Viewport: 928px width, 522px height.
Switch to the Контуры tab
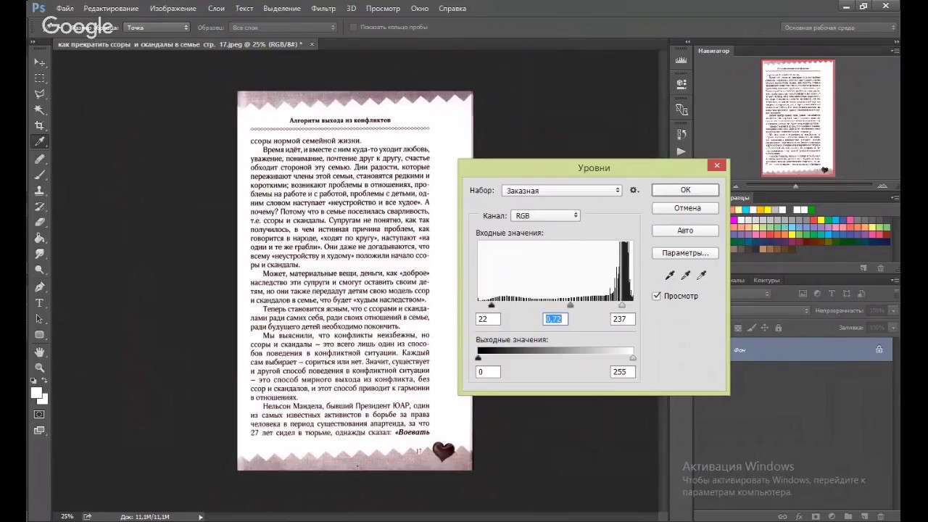pos(766,281)
